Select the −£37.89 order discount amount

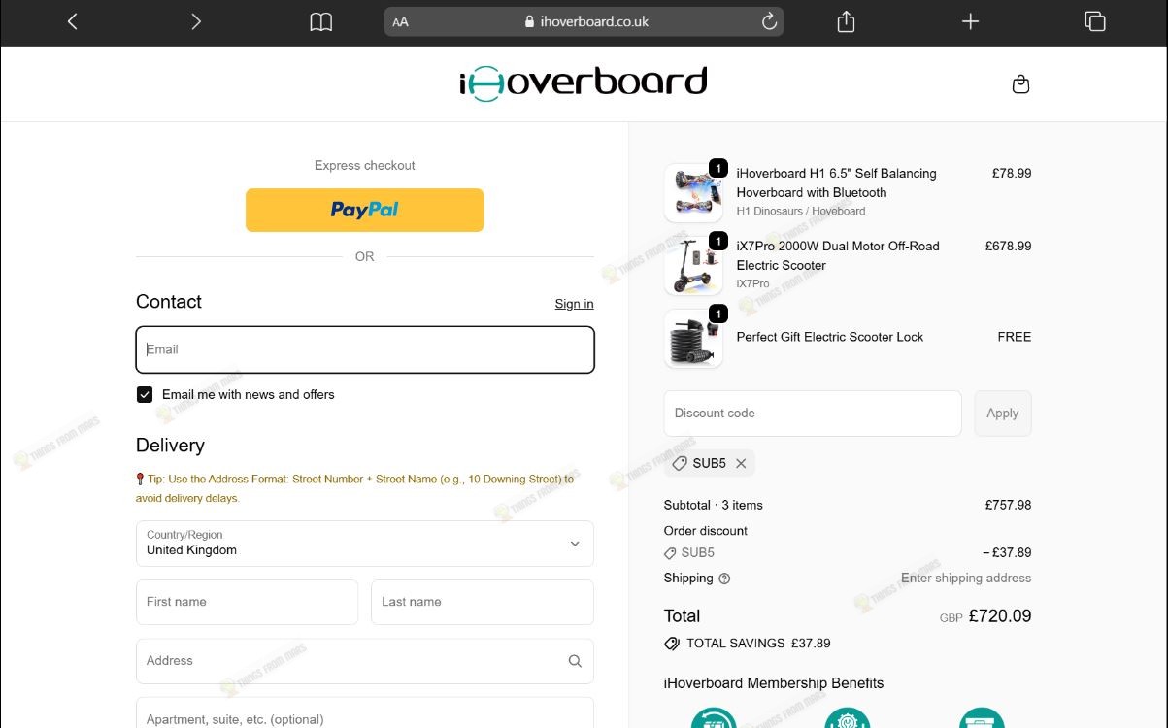click(1007, 552)
